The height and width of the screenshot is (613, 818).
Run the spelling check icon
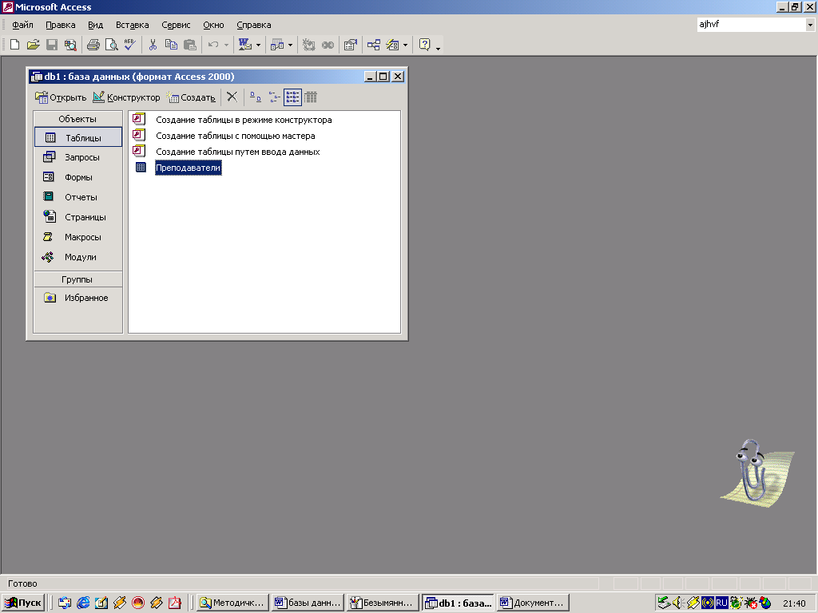(x=130, y=45)
